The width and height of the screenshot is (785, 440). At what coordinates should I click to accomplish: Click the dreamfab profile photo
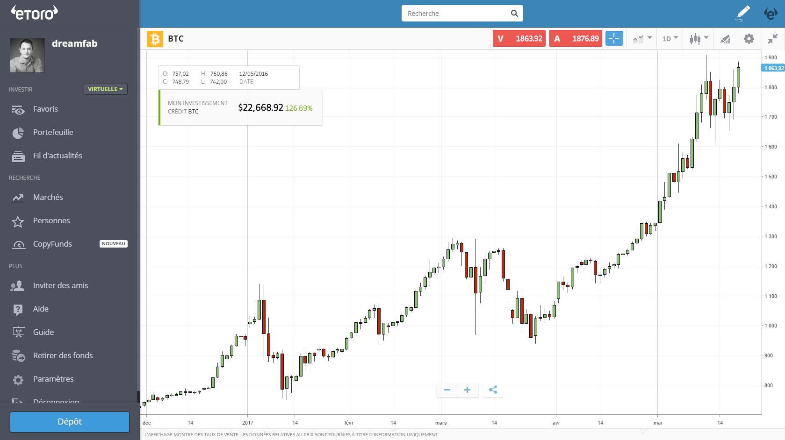click(x=27, y=55)
